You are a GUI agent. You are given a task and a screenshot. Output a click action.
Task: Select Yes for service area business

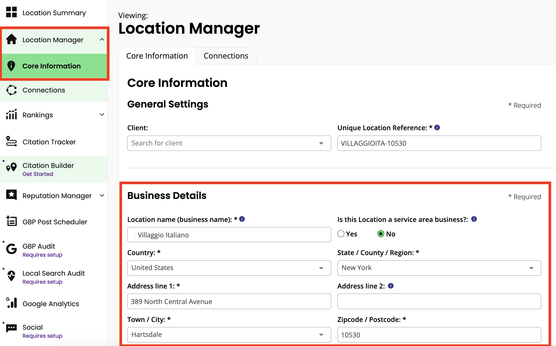click(x=341, y=234)
